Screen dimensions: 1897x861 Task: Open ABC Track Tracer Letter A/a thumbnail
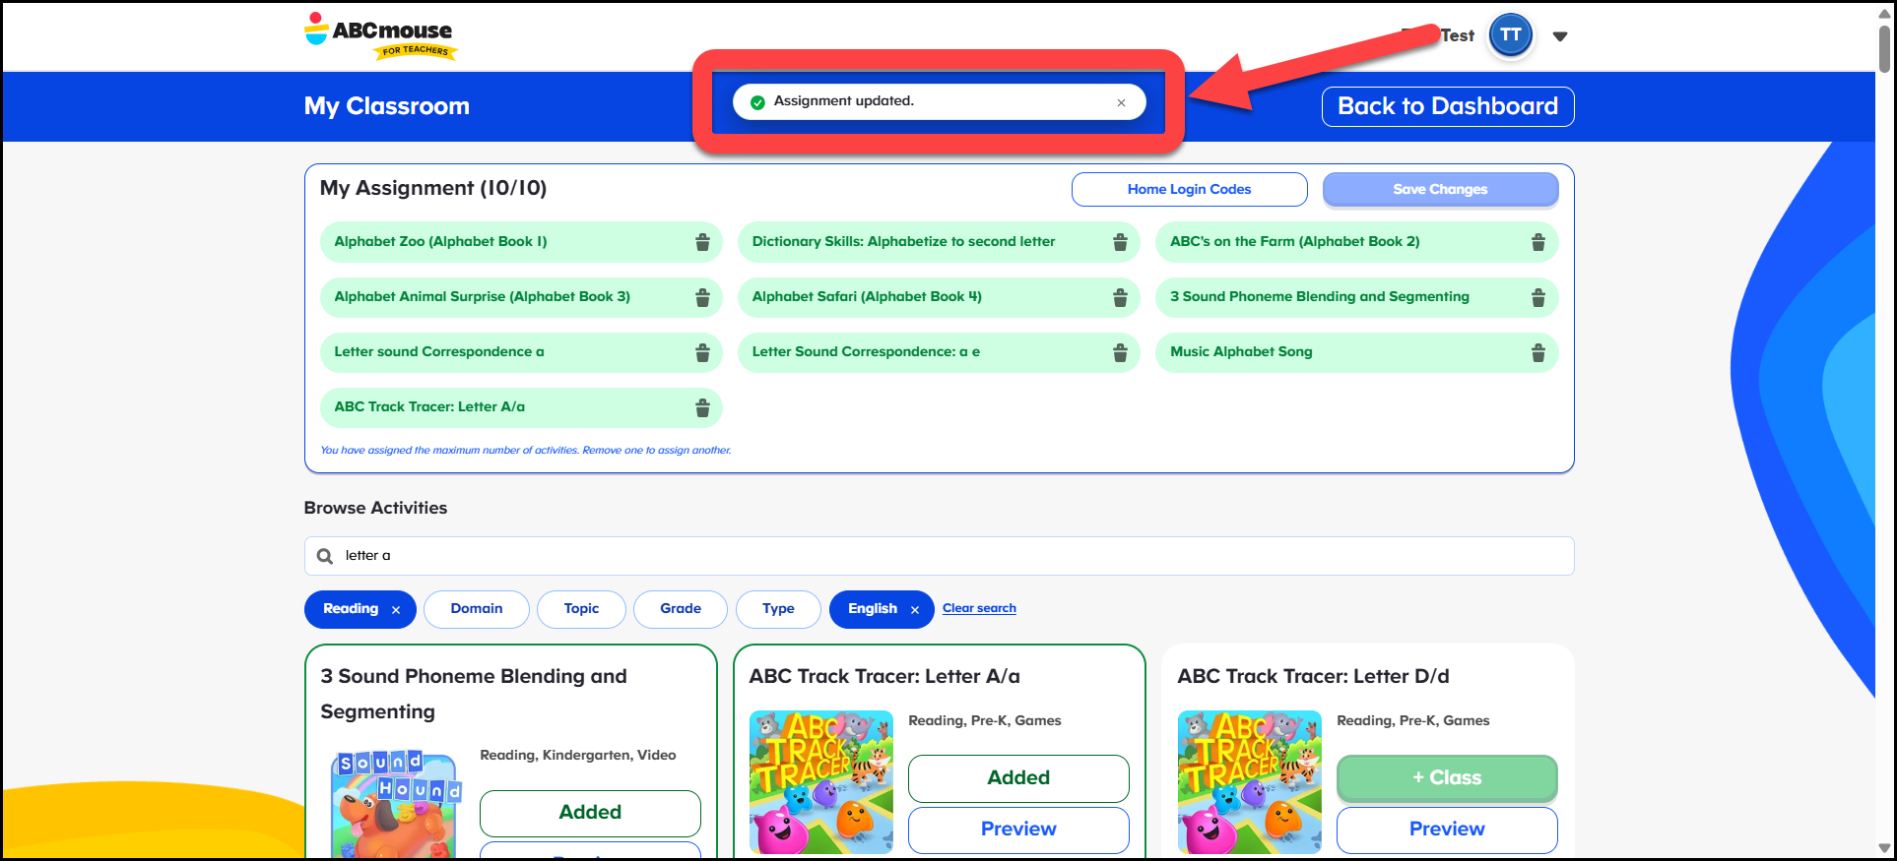[x=821, y=782]
